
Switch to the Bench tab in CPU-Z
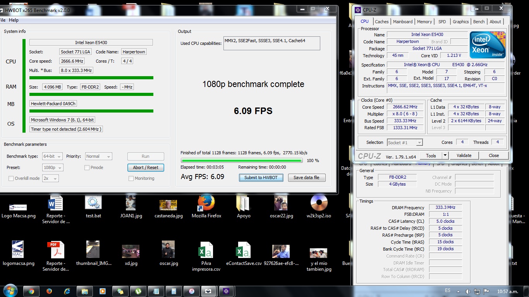click(479, 22)
